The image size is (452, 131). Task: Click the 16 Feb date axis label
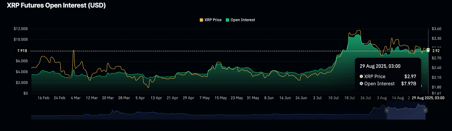click(44, 98)
